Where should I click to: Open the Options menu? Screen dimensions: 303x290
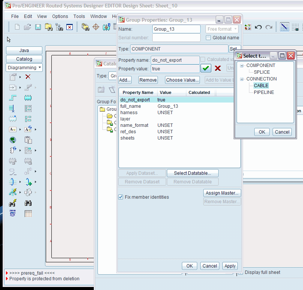60,16
